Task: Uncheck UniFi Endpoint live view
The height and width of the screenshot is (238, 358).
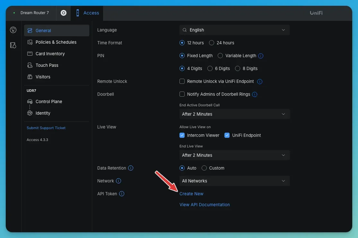Action: [x=227, y=135]
